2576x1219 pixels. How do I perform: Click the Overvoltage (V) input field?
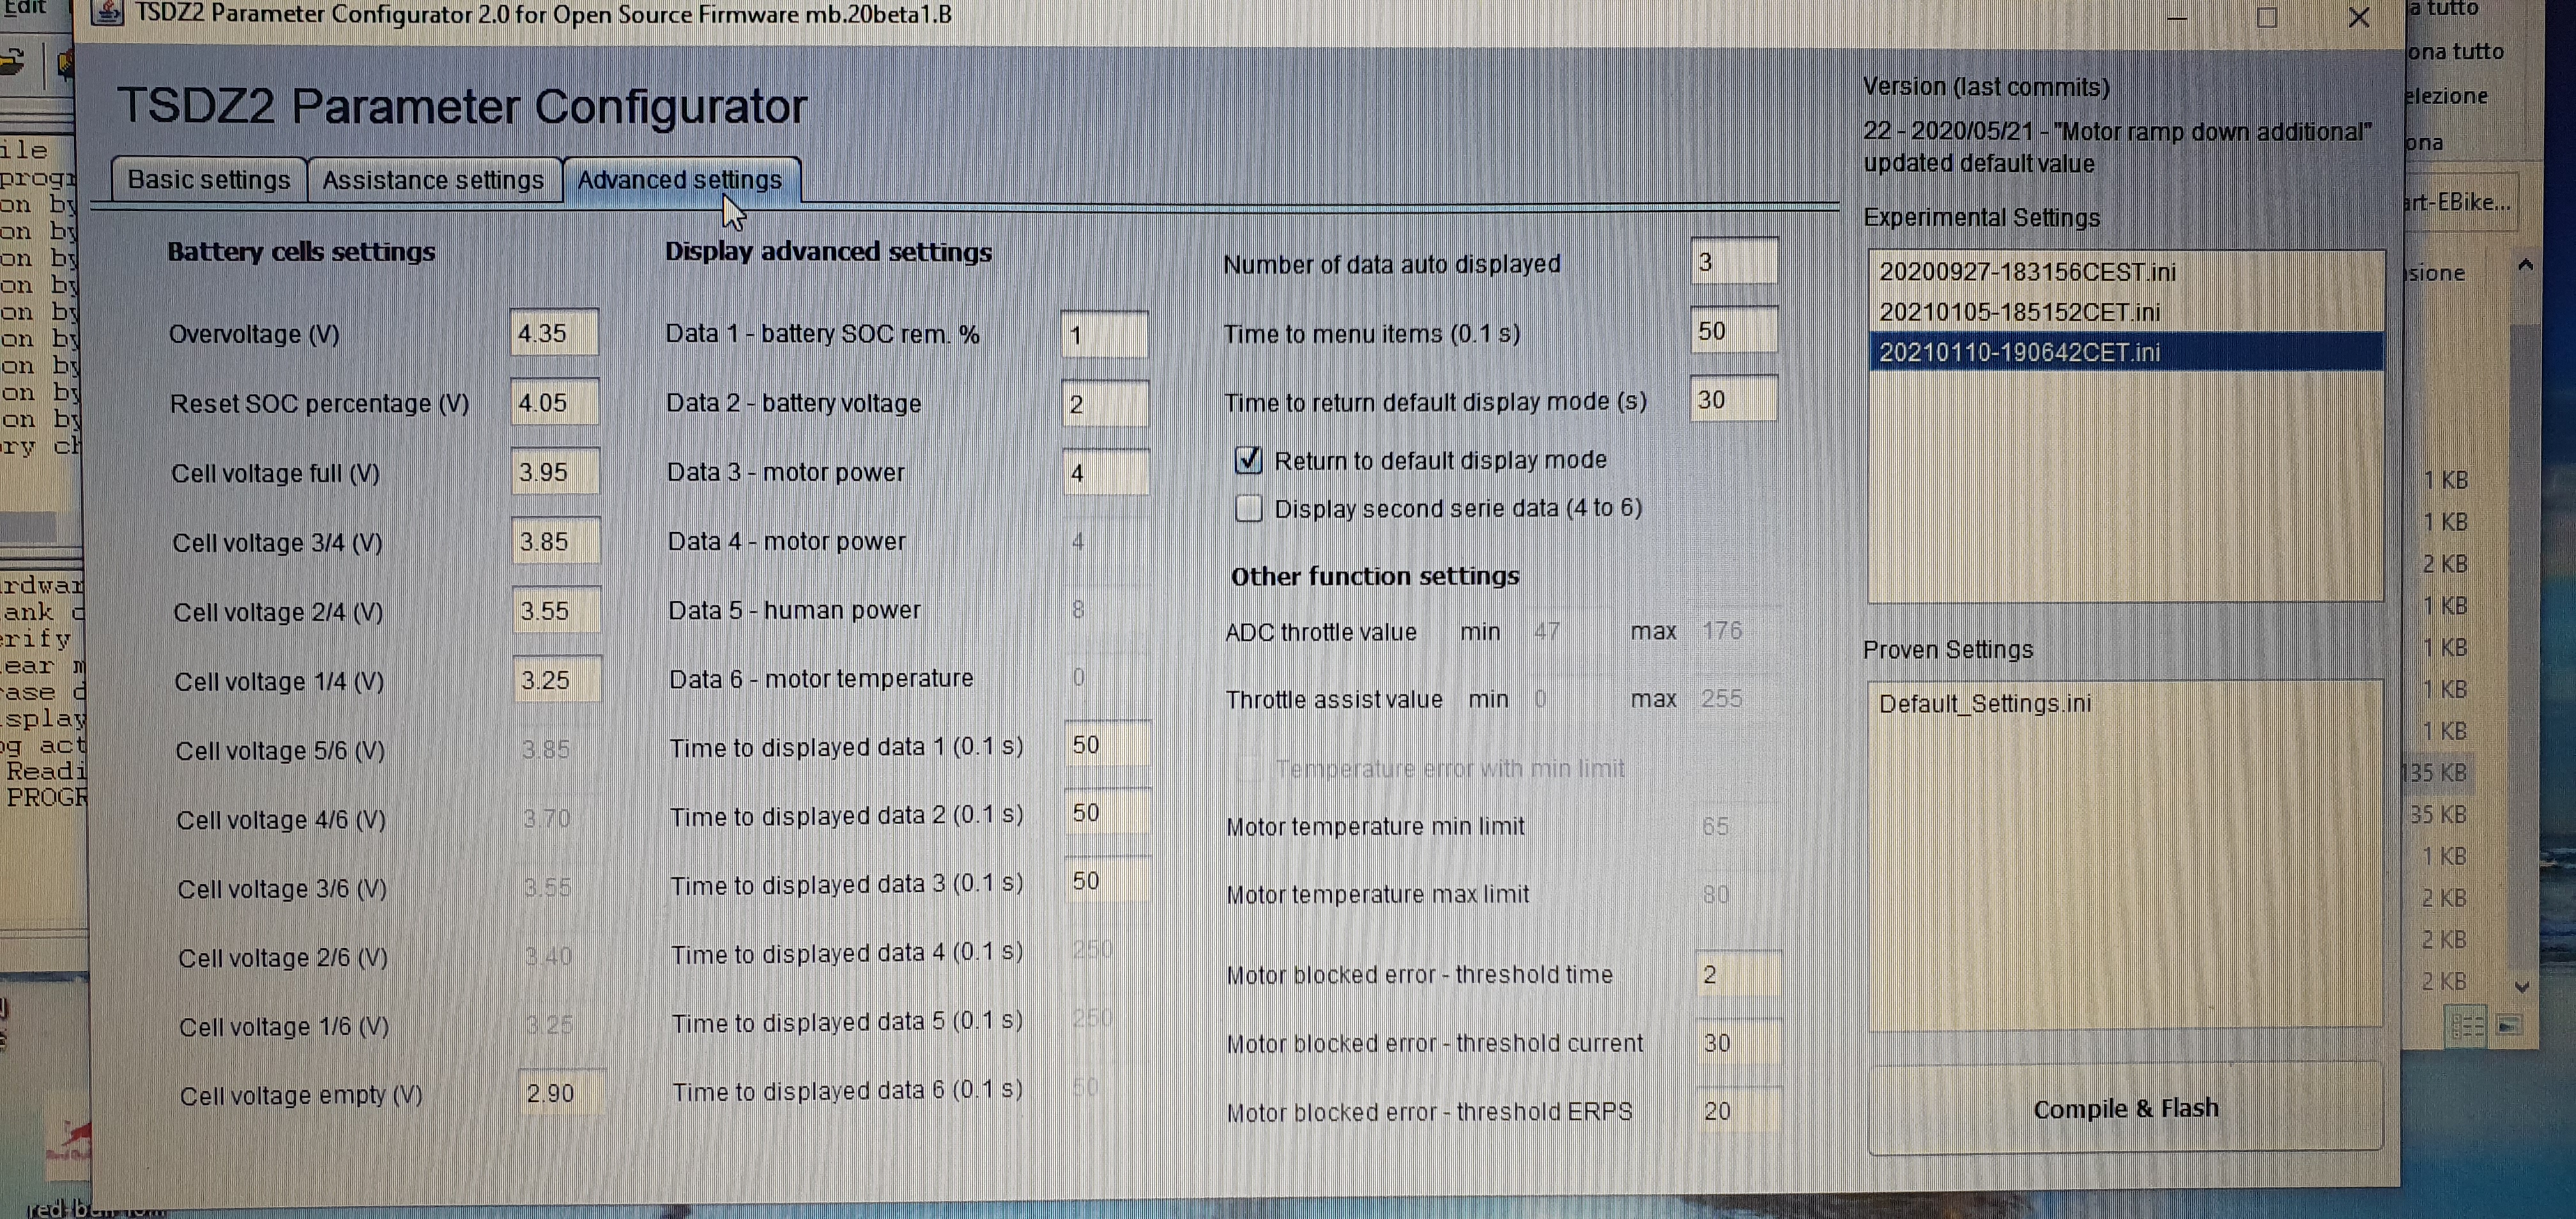pos(554,333)
